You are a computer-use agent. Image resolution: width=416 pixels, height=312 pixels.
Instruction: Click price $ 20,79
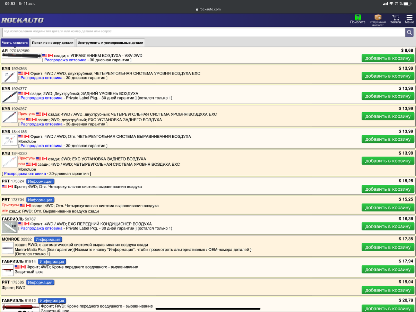pos(406,300)
